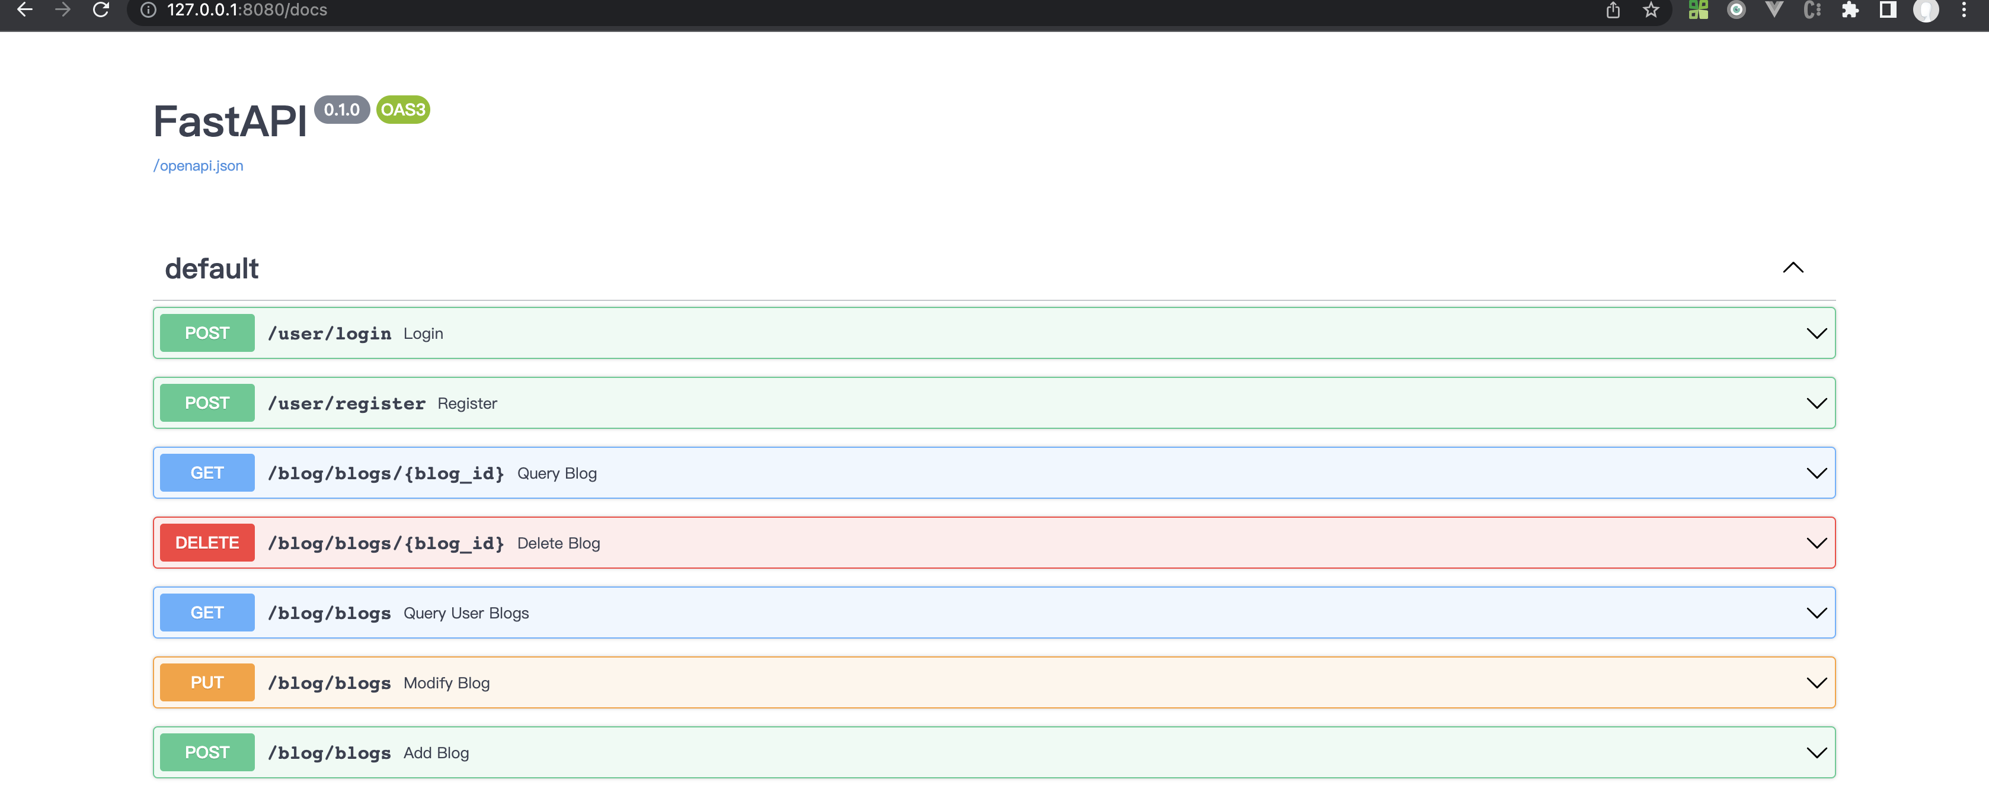This screenshot has width=1989, height=808.
Task: Open the /user/login path text
Action: pos(329,334)
